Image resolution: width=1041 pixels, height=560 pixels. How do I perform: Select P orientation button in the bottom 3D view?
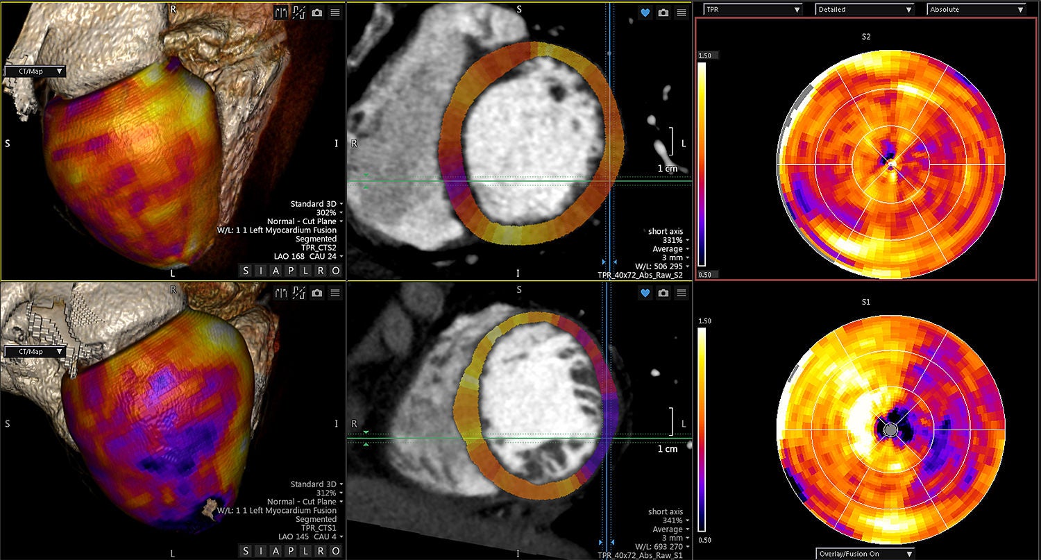[x=291, y=551]
